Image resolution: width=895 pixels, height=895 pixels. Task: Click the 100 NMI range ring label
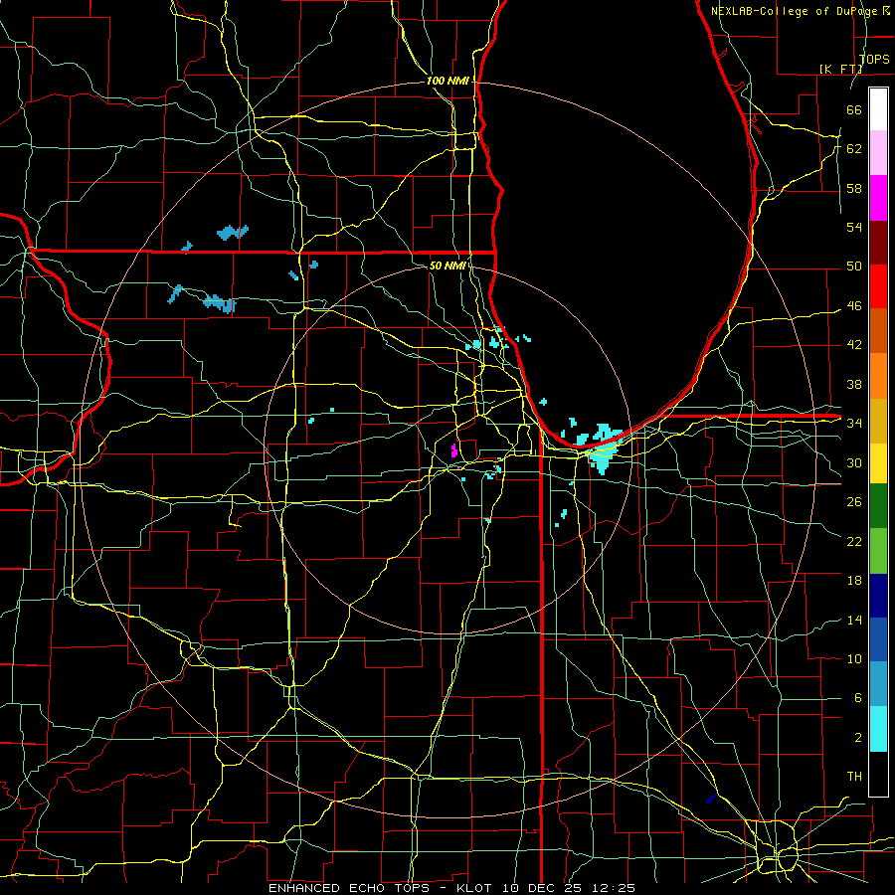tap(447, 82)
